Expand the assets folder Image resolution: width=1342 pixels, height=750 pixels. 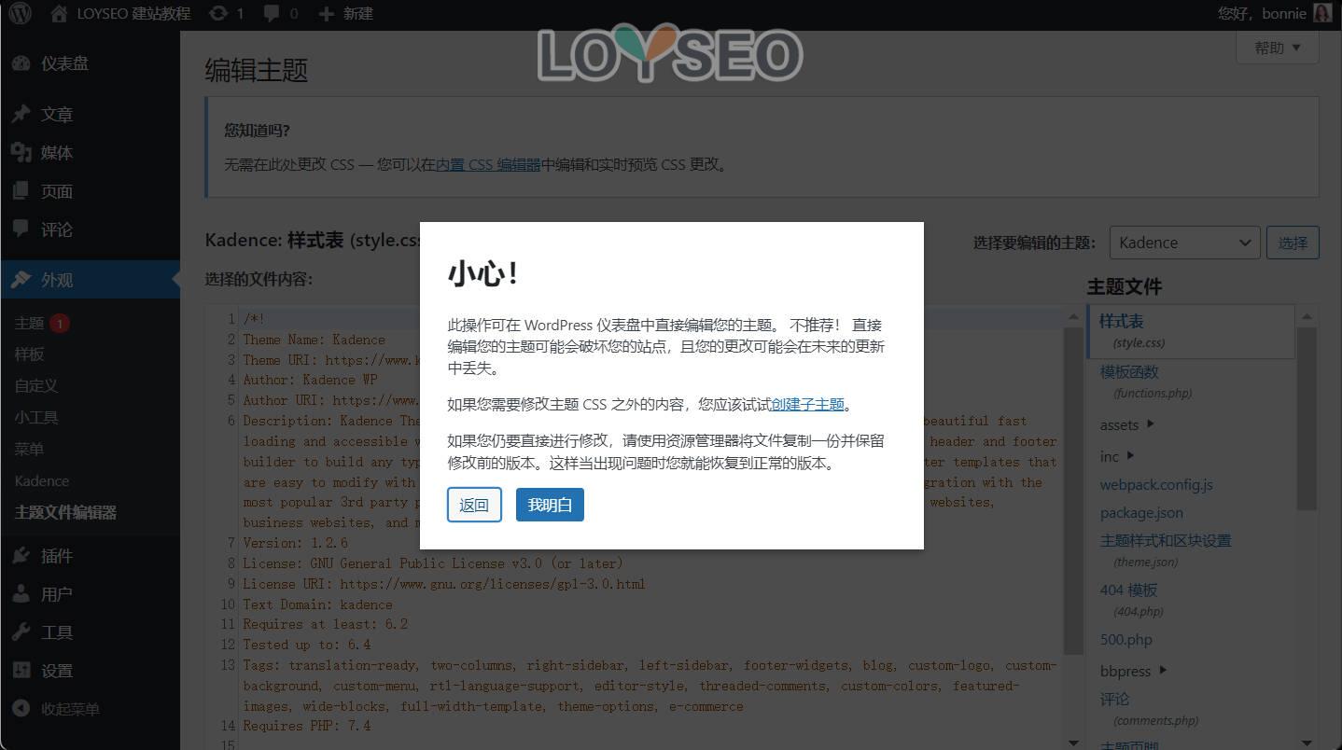[x=1126, y=424]
